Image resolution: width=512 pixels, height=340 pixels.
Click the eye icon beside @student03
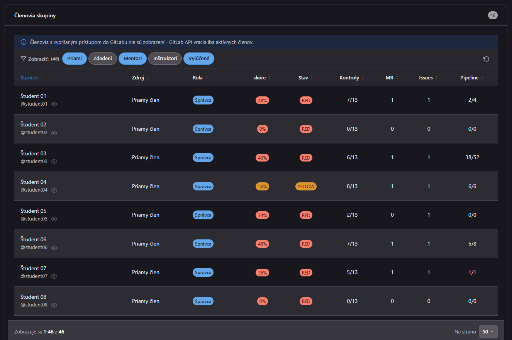tap(54, 162)
